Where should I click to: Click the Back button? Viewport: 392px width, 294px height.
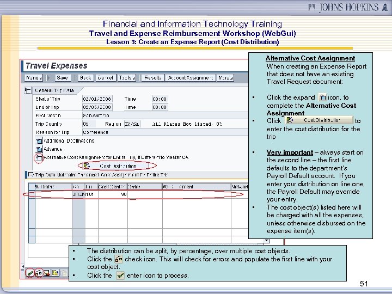click(x=85, y=78)
